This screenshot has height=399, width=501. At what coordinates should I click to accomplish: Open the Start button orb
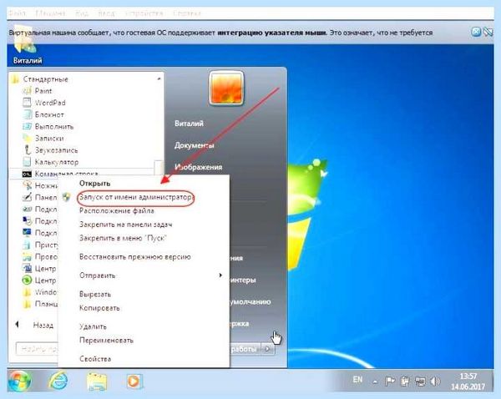[20, 381]
